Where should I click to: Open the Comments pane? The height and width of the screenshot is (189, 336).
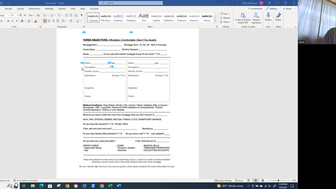point(255,9)
